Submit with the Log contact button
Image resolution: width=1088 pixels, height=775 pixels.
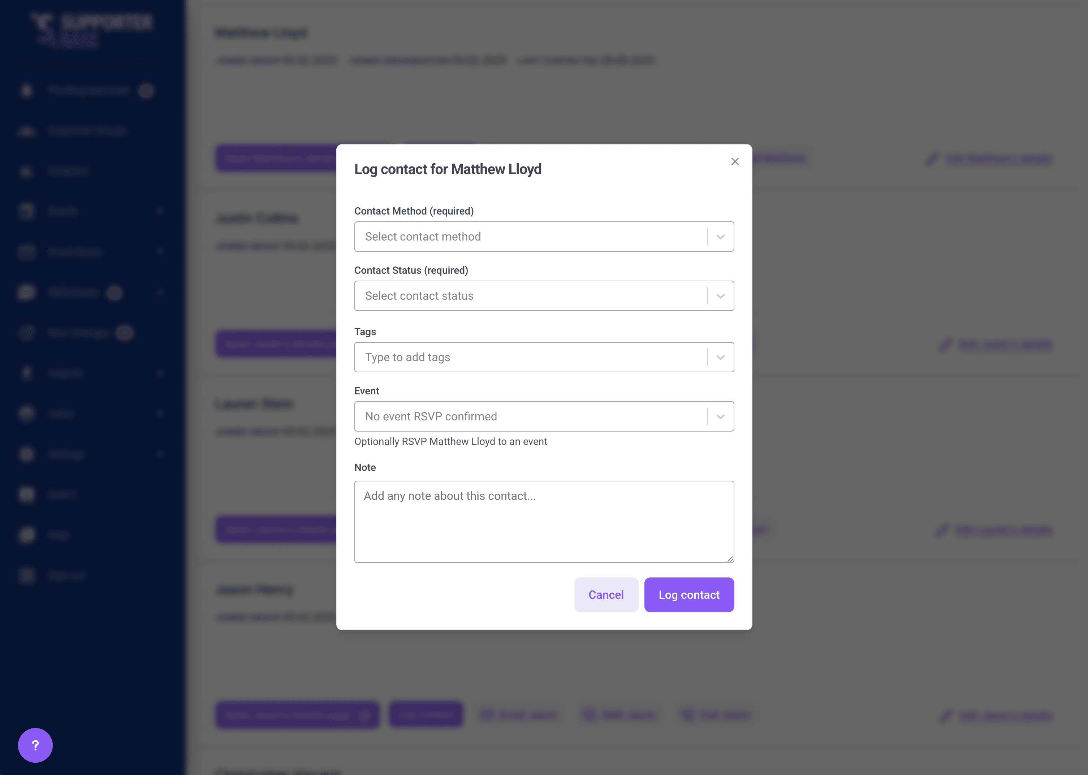pyautogui.click(x=689, y=594)
